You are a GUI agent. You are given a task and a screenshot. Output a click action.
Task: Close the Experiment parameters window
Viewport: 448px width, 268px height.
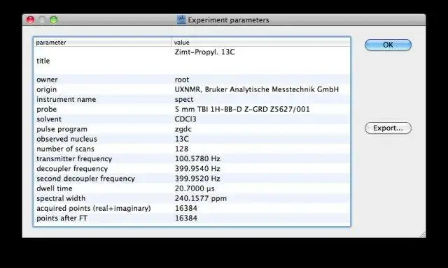coord(30,20)
